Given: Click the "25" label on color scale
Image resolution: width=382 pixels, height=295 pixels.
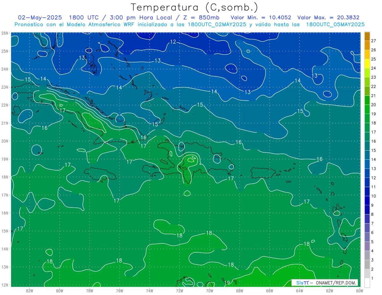Looking at the screenshot, I should pyautogui.click(x=373, y=59).
